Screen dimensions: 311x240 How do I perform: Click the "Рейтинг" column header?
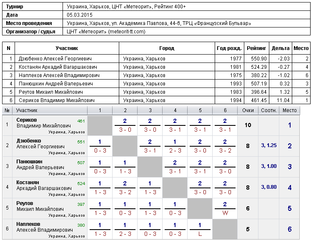click(256, 48)
